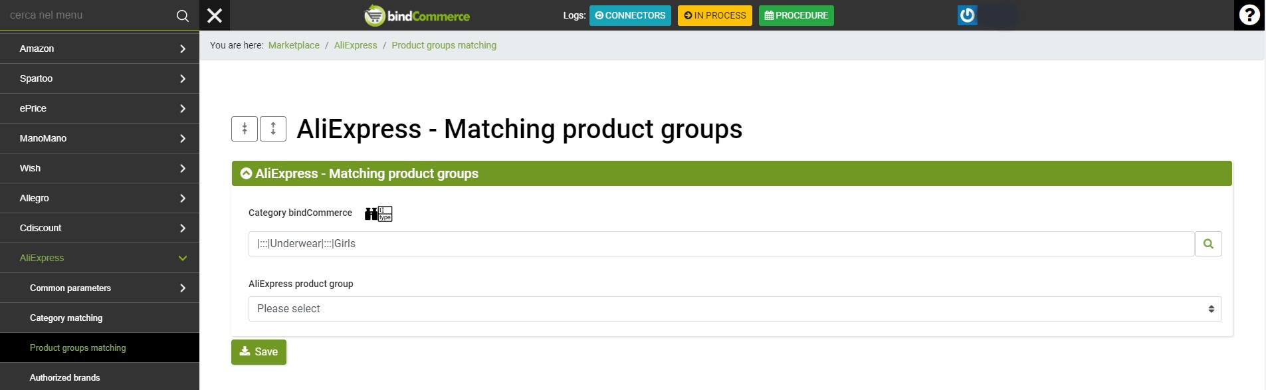Image resolution: width=1266 pixels, height=390 pixels.
Task: Follow the AliExpress breadcrumb link
Action: [x=356, y=45]
